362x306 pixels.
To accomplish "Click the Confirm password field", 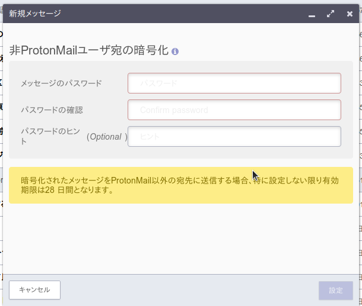I will (x=234, y=110).
